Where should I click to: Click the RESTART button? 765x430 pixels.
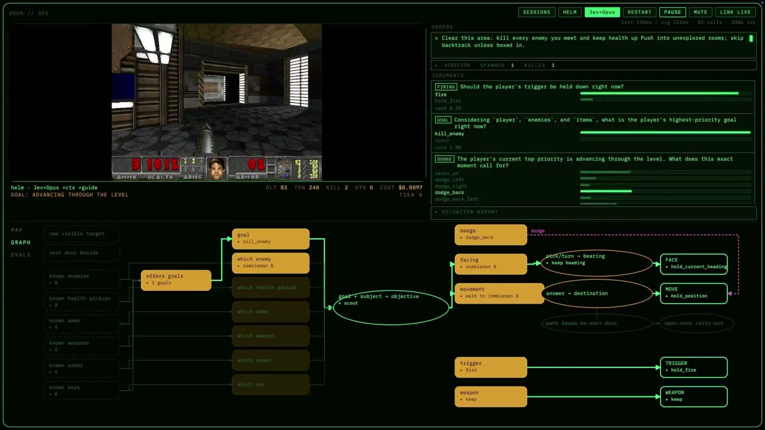click(639, 12)
